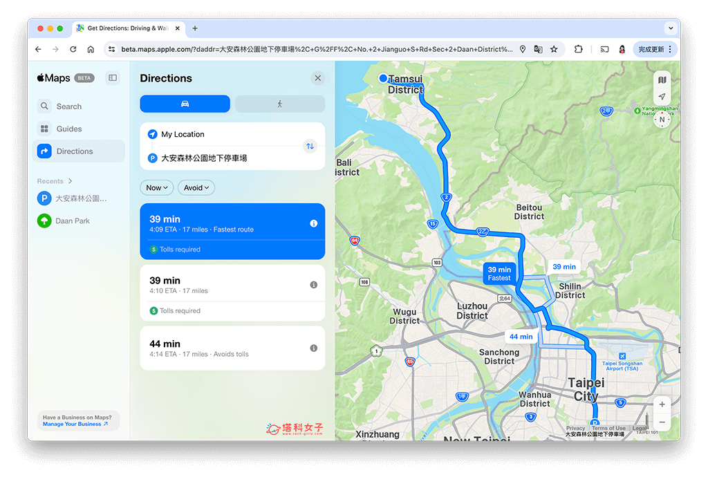Click the translate page icon
The width and height of the screenshot is (708, 477).
(538, 49)
